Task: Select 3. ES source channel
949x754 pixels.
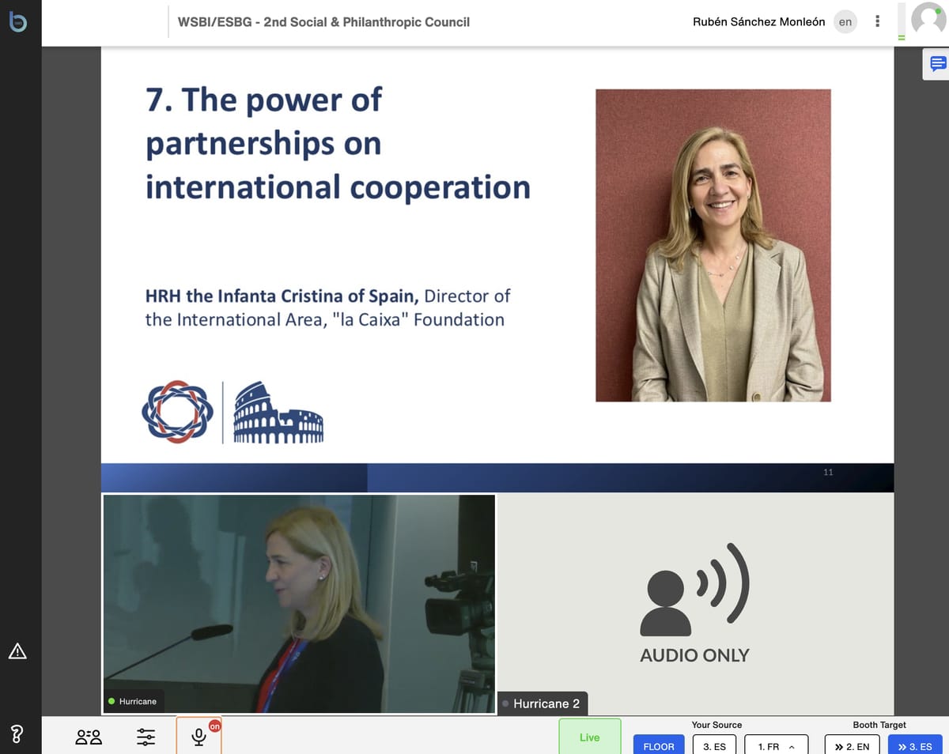Action: tap(714, 746)
